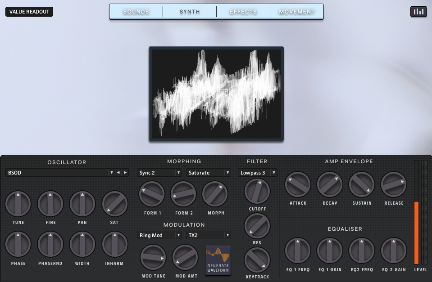The height and width of the screenshot is (282, 432).
Task: Switch to the EFFECTS tab
Action: pos(243,12)
